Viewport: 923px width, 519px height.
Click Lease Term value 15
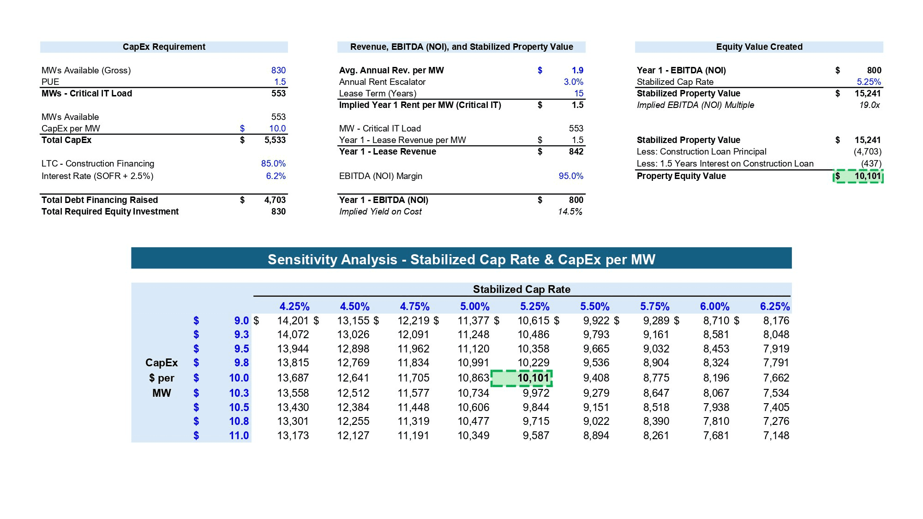[578, 93]
